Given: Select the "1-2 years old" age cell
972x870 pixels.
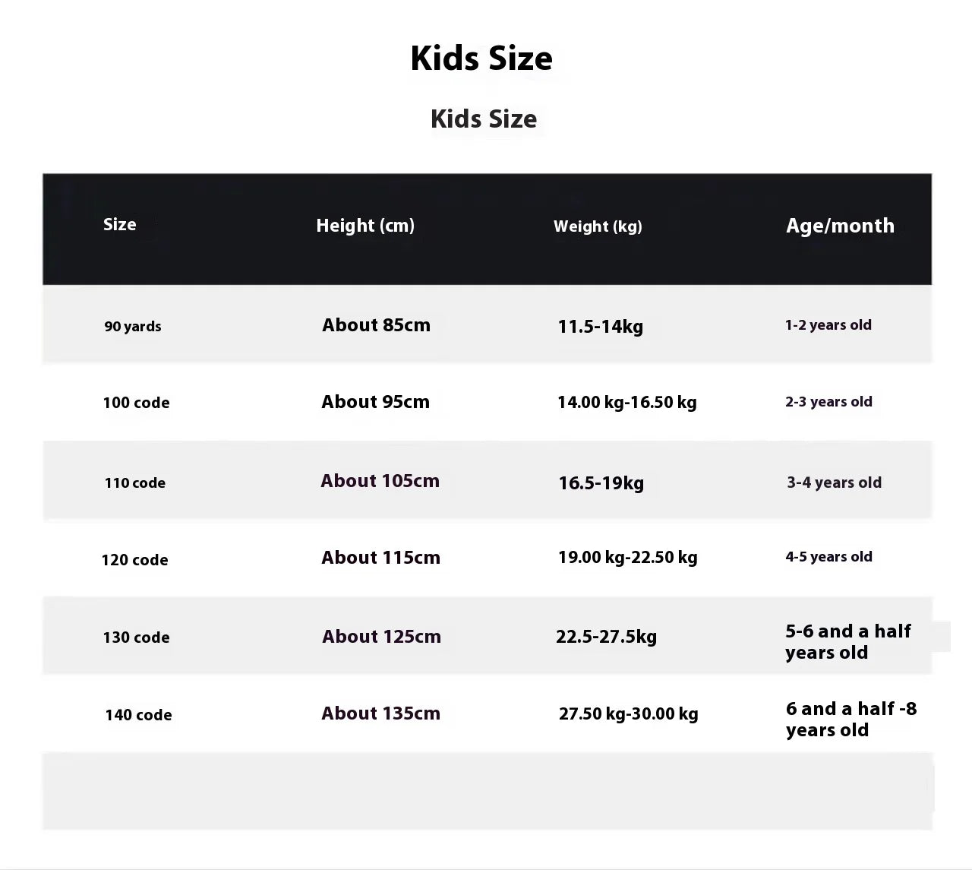Looking at the screenshot, I should point(828,325).
